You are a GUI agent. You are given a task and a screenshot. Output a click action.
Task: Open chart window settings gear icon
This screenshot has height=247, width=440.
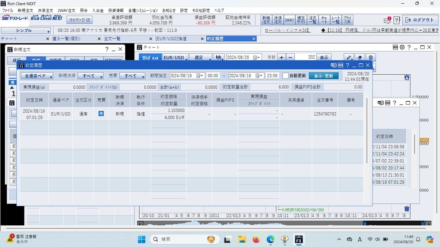pyautogui.click(x=402, y=47)
